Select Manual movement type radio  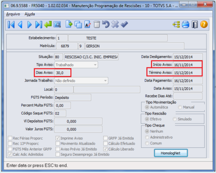click(x=180, y=107)
